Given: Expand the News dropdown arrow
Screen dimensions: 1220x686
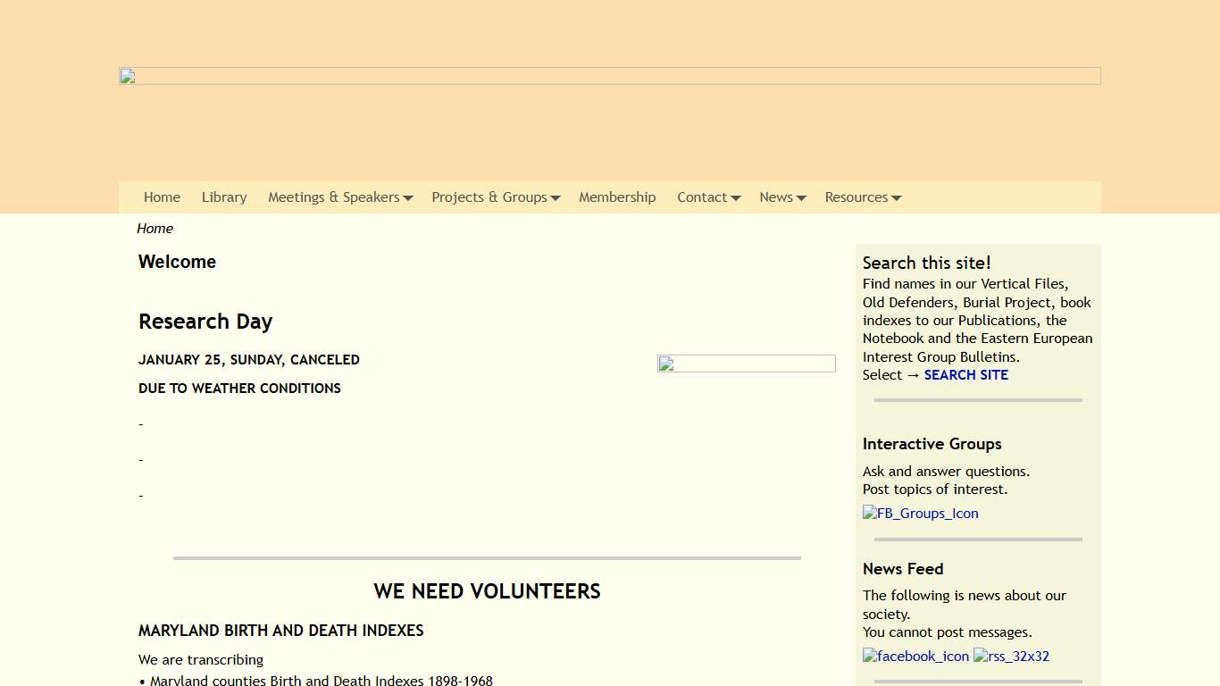Looking at the screenshot, I should pyautogui.click(x=801, y=197).
